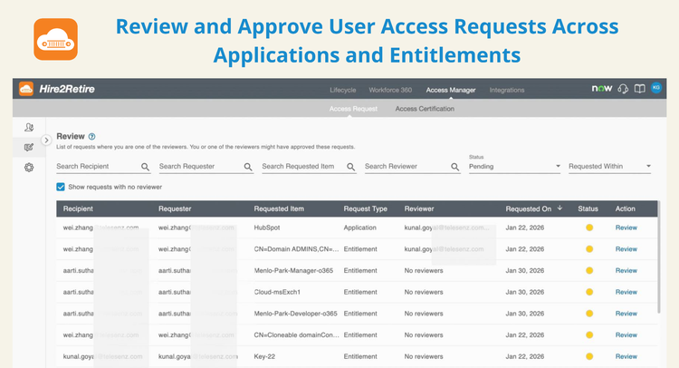Select the Access Manager menu
This screenshot has height=368, width=679.
tap(451, 90)
